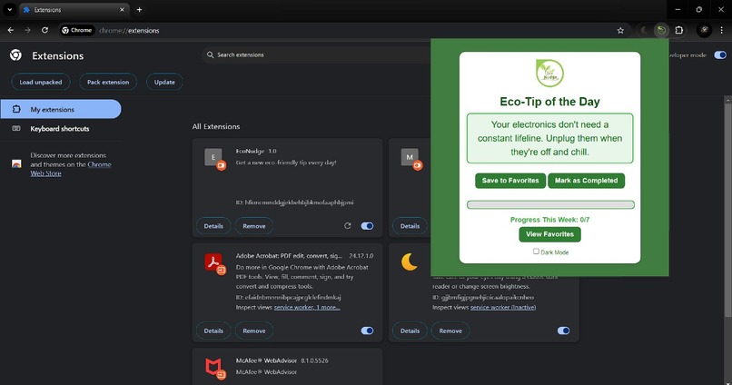Screen dimensions: 732x385
Task: Remove the moon reader extension
Action: 450,331
